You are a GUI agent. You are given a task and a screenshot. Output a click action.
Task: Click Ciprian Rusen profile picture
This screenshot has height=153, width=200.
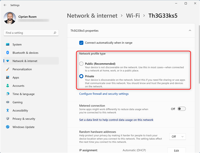[x=10, y=18]
